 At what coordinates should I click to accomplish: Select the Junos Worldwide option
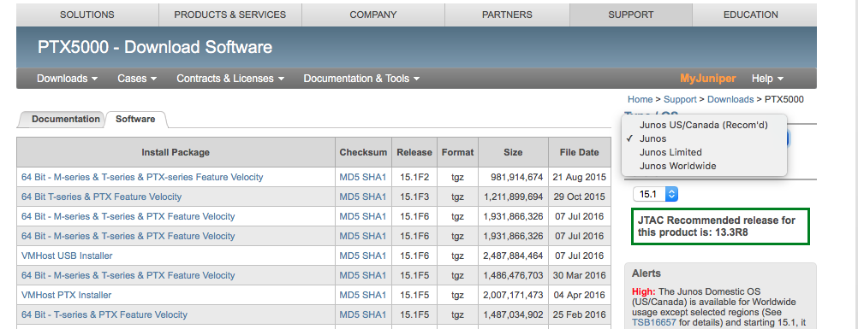[x=704, y=166]
